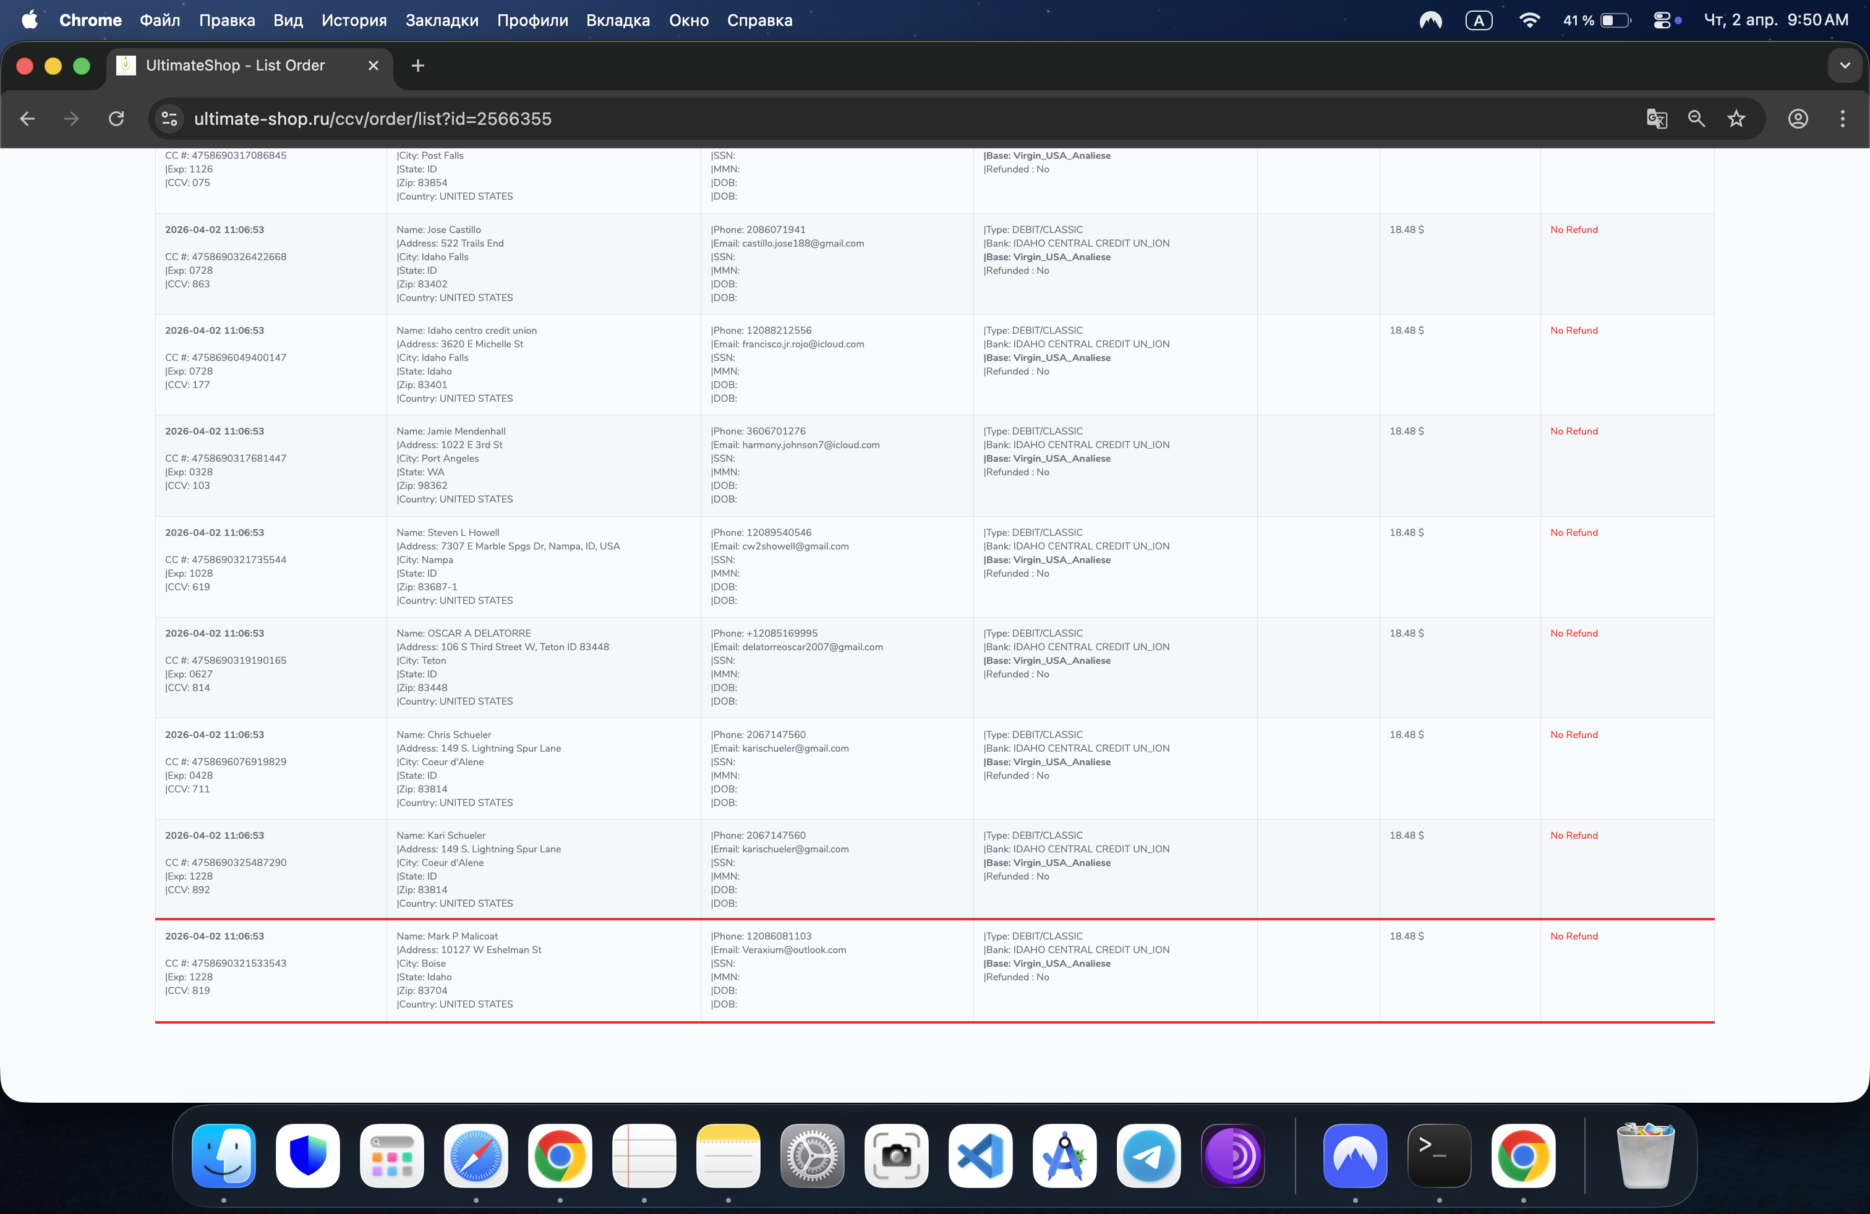The width and height of the screenshot is (1870, 1214).
Task: Open the Справка menu
Action: pyautogui.click(x=760, y=20)
